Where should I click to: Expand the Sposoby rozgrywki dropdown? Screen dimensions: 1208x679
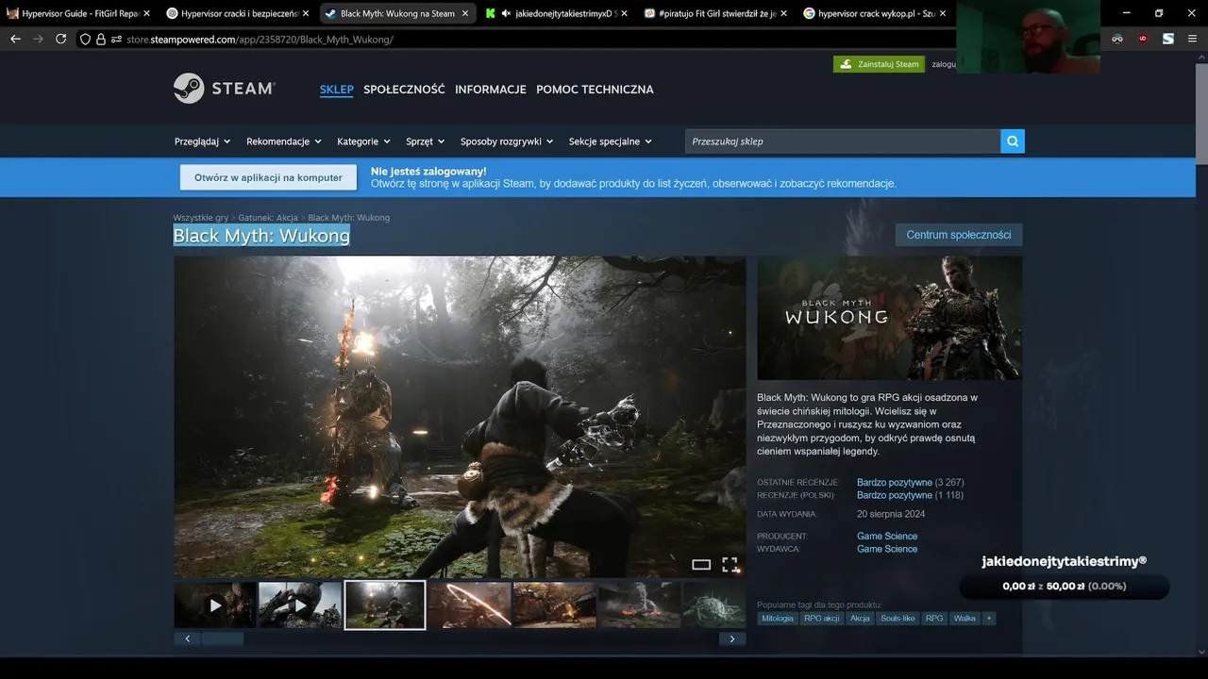point(507,141)
